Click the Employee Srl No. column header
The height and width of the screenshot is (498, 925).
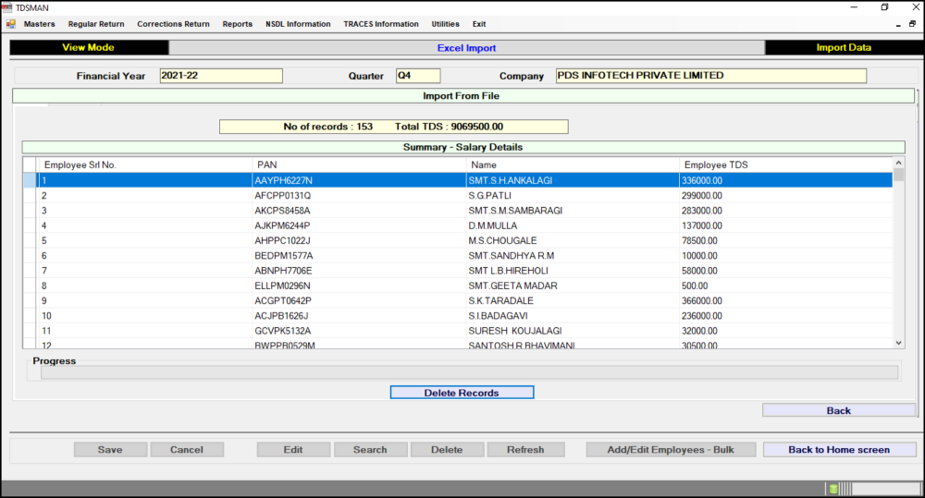pos(144,165)
